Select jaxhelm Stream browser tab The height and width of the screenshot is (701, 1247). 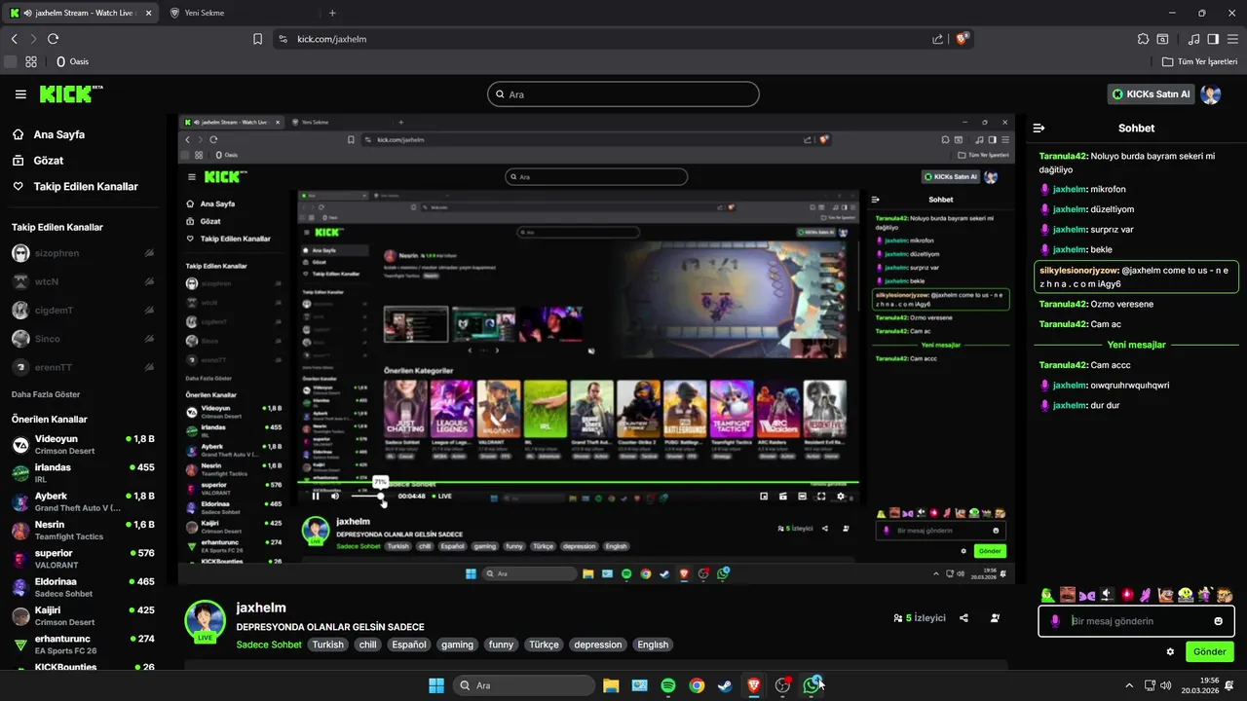pos(80,13)
